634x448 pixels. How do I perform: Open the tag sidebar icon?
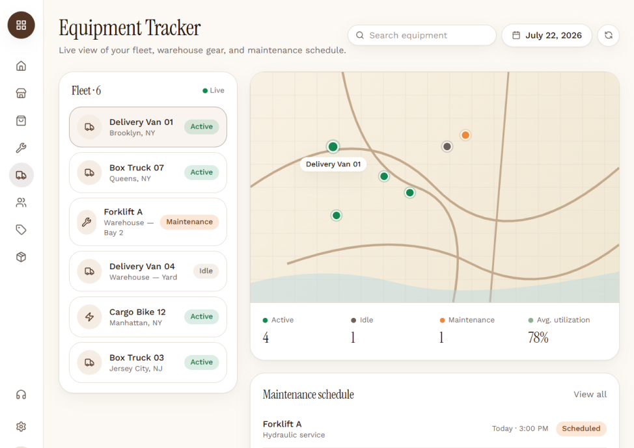(x=21, y=230)
